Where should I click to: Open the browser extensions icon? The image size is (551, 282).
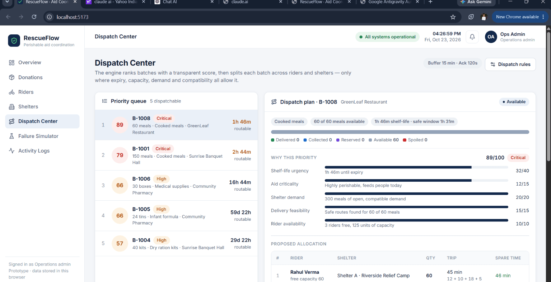pos(471,17)
